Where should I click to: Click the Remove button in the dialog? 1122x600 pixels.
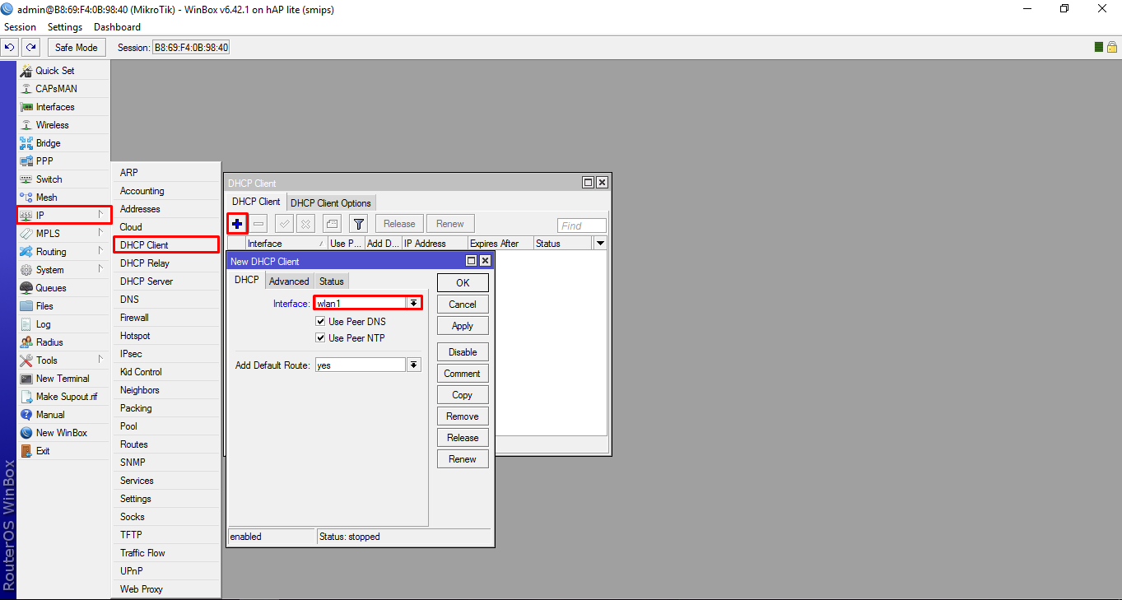point(463,416)
